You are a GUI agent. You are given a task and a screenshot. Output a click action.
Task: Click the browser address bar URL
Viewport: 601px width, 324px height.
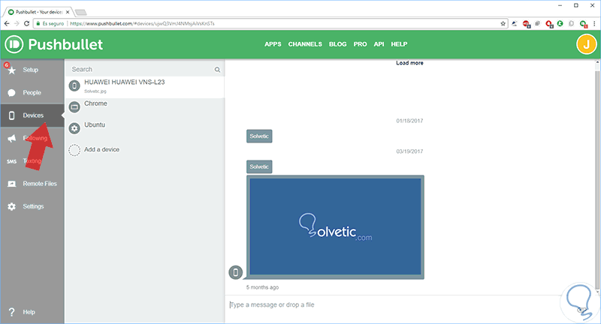[142, 24]
